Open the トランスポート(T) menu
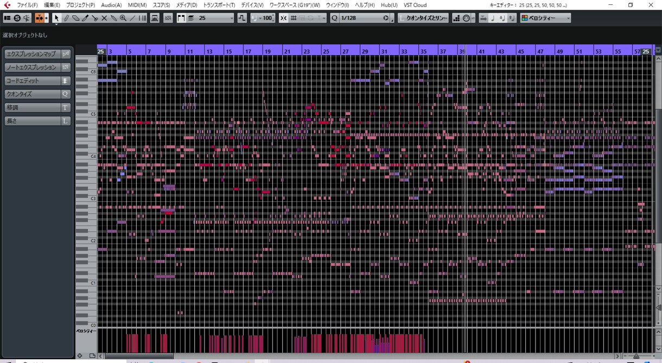662x363 pixels. click(x=219, y=5)
